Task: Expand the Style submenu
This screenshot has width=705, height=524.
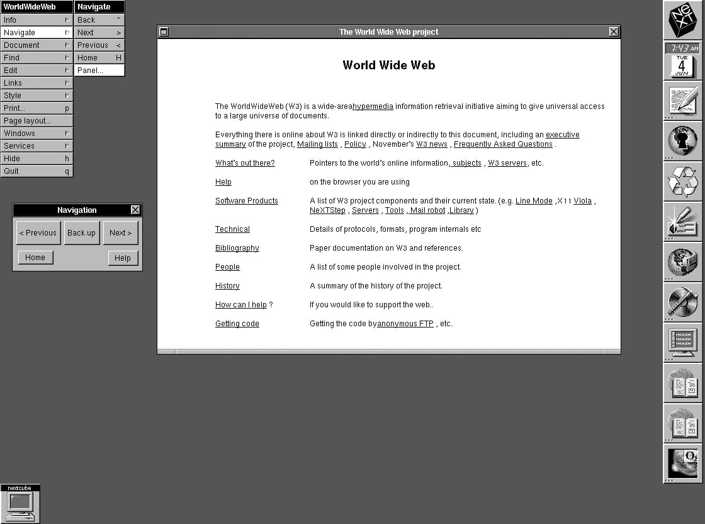Action: [37, 95]
